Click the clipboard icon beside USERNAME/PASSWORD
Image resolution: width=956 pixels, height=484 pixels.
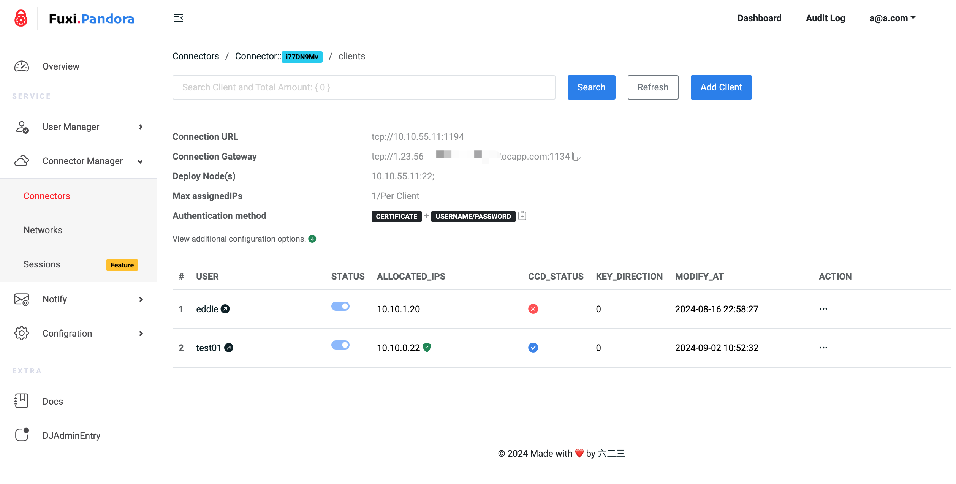coord(522,215)
